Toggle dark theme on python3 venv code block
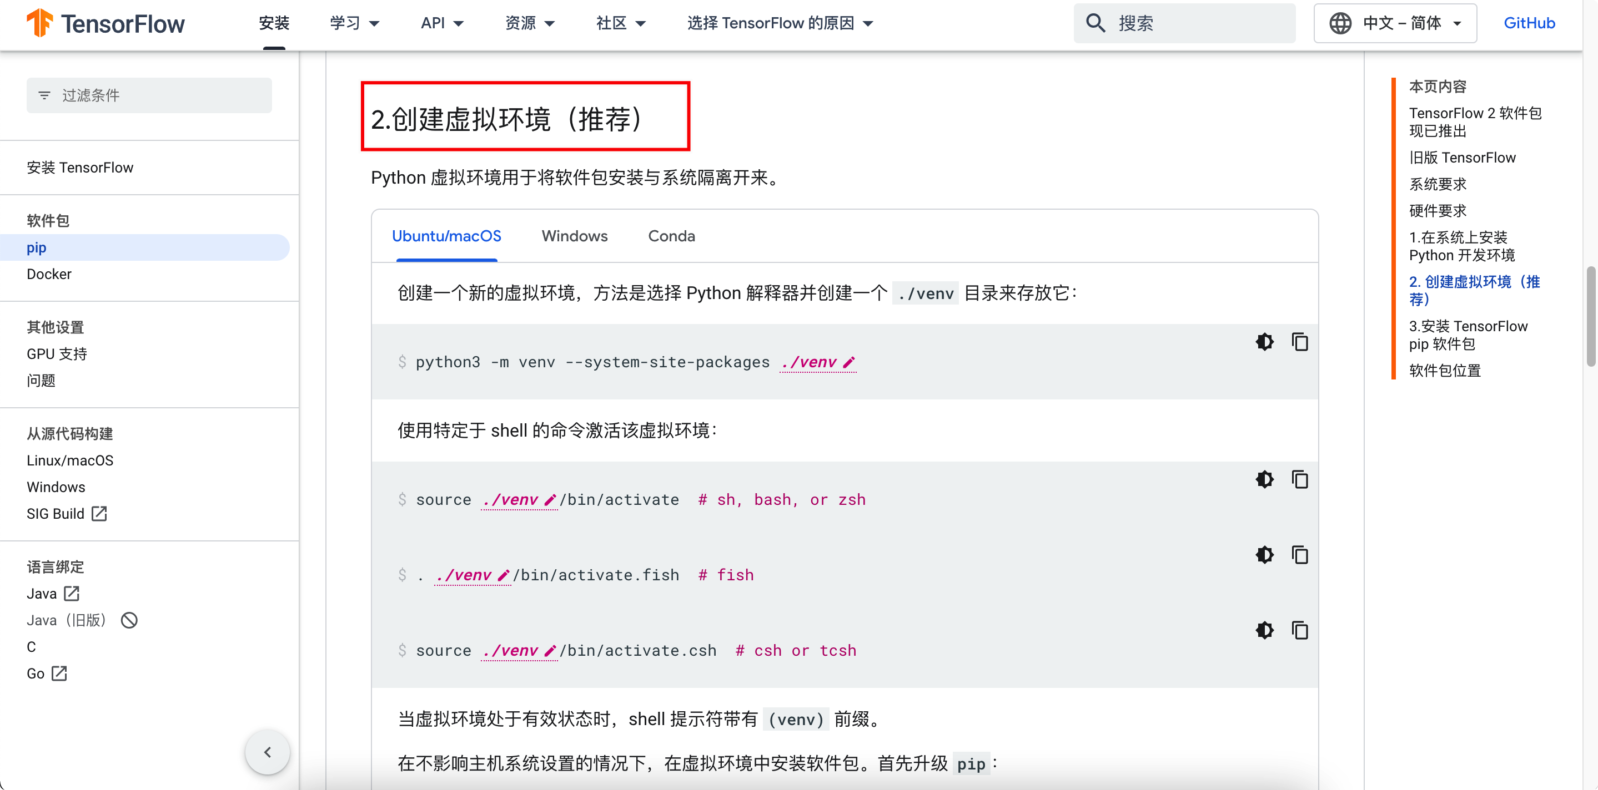The height and width of the screenshot is (790, 1598). point(1264,342)
